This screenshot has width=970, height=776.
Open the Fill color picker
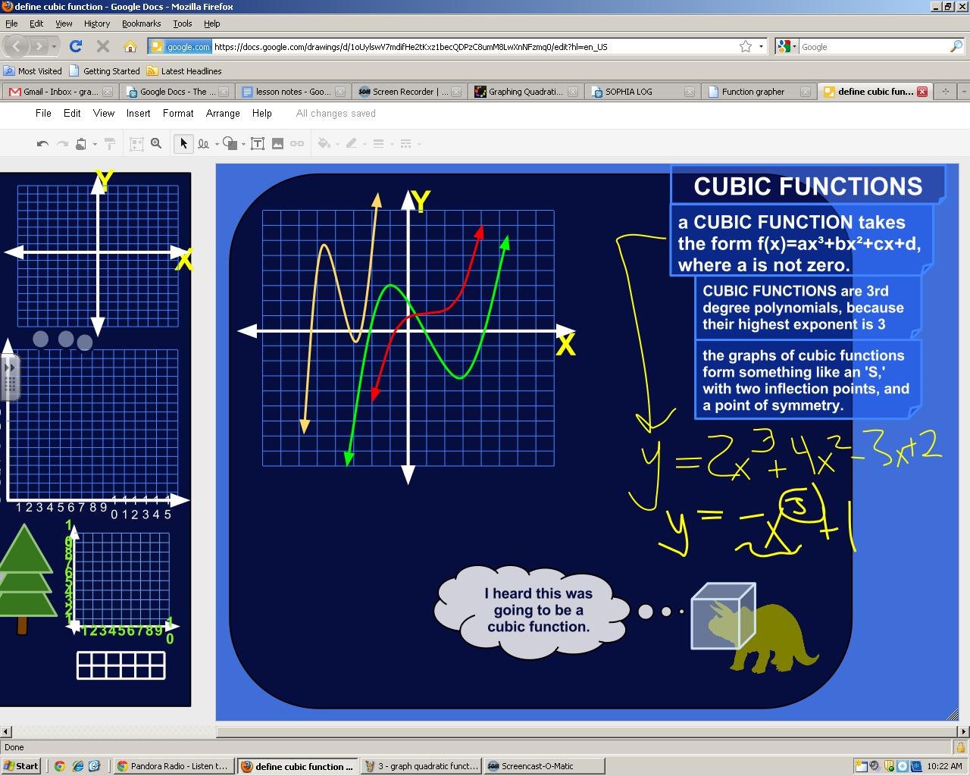tap(325, 143)
